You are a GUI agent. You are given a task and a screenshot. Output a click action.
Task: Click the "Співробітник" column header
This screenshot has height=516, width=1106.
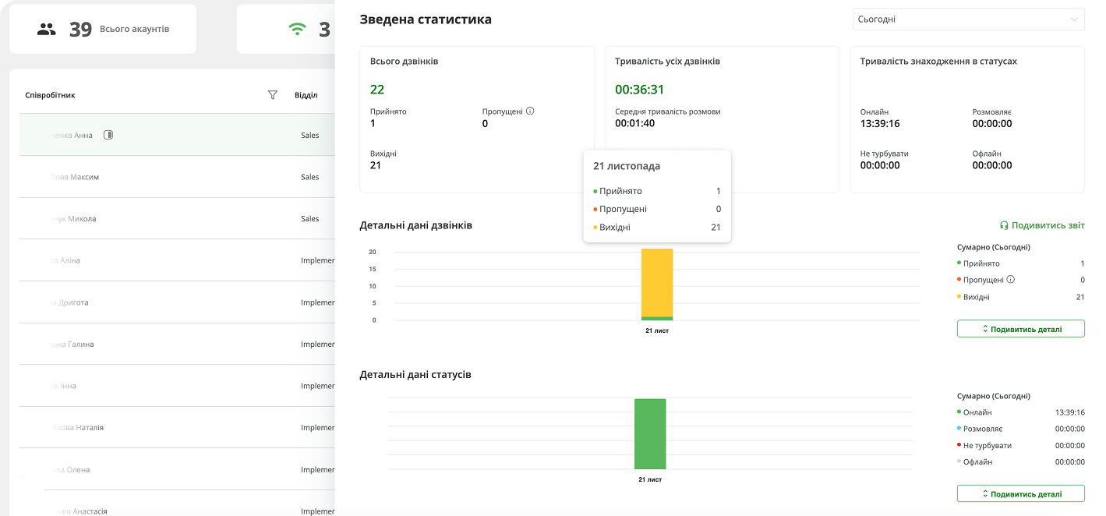pyautogui.click(x=49, y=94)
